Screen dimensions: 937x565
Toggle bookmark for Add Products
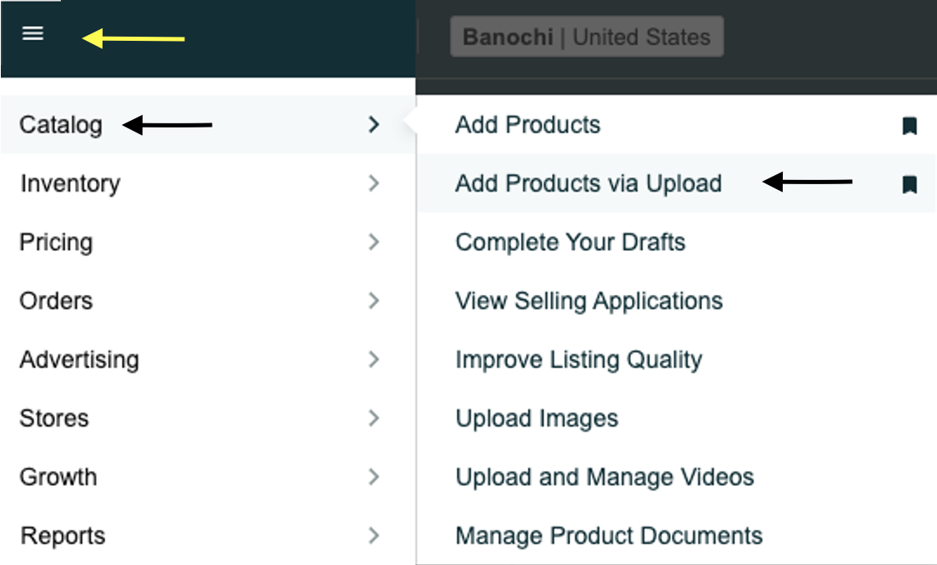click(x=909, y=126)
